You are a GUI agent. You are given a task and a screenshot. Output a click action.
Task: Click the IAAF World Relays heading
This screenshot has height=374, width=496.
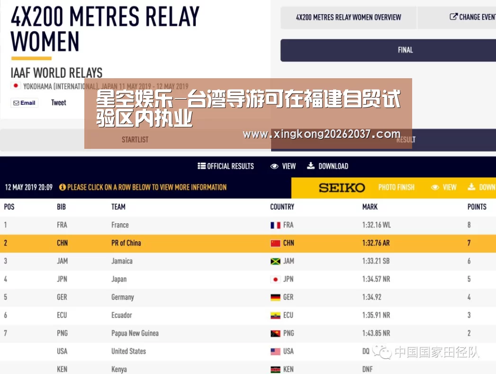[57, 73]
